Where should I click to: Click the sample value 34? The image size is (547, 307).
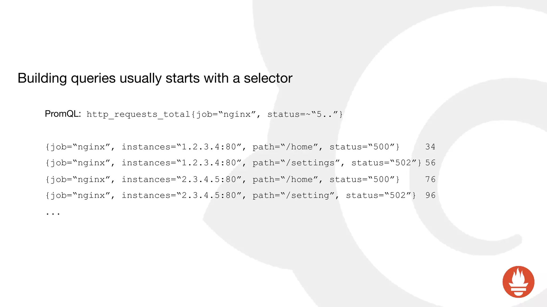430,147
